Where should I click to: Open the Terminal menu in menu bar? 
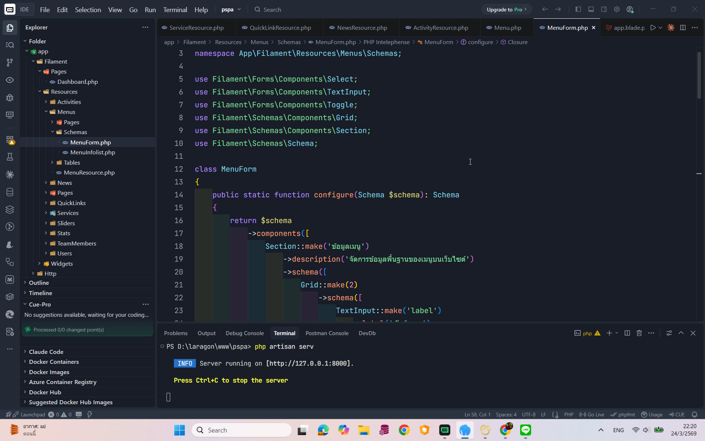click(175, 10)
